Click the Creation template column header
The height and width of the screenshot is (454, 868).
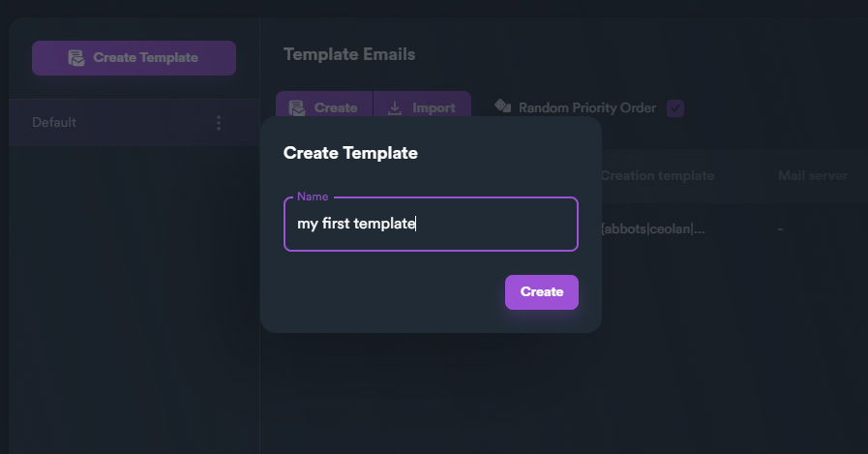tap(657, 176)
